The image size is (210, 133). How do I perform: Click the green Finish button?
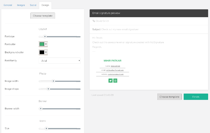click(196, 97)
